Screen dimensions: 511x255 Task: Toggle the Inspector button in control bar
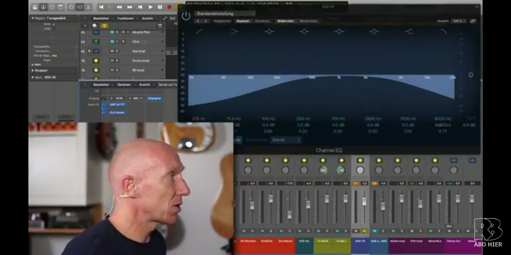pyautogui.click(x=43, y=7)
